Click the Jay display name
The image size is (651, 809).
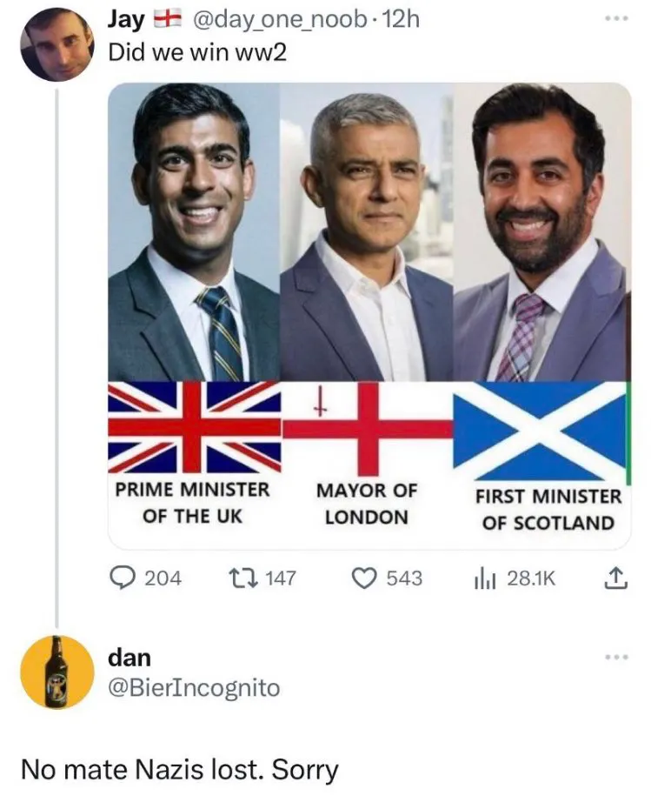pos(125,18)
